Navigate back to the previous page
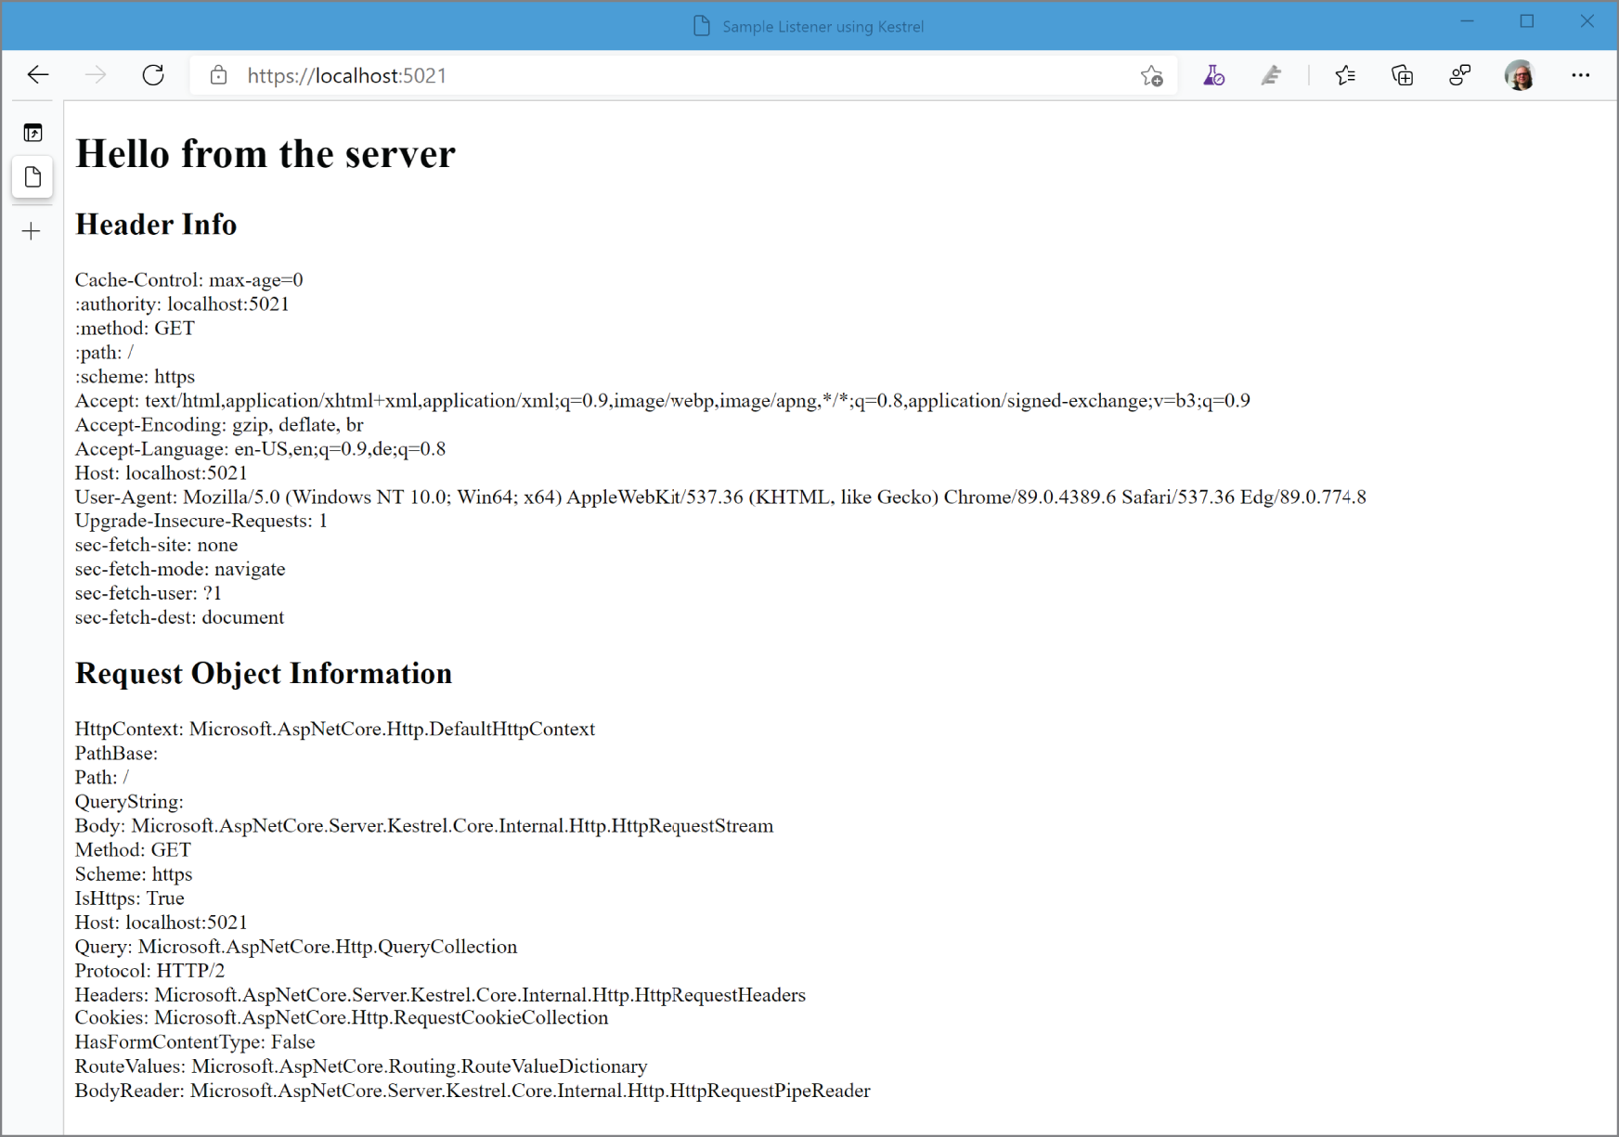Screen dimensions: 1619x1137 (x=37, y=75)
